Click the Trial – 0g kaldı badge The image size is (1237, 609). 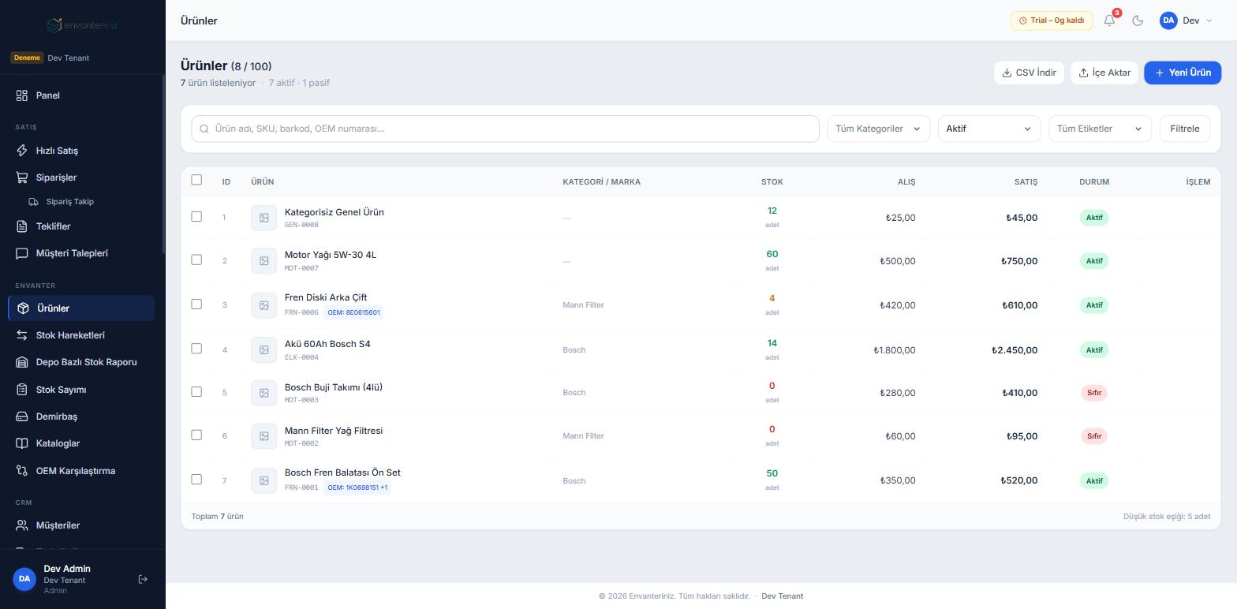coord(1052,21)
